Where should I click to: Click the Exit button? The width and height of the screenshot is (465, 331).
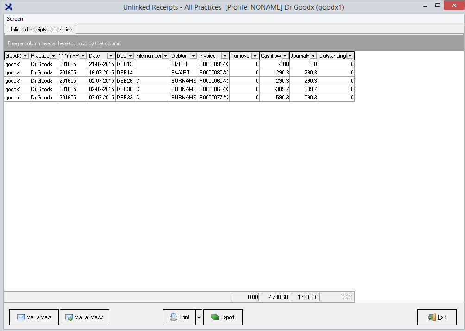click(x=437, y=318)
